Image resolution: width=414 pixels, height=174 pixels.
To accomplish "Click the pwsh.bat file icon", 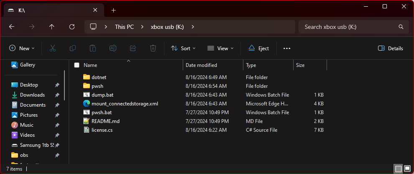I will 86,112.
